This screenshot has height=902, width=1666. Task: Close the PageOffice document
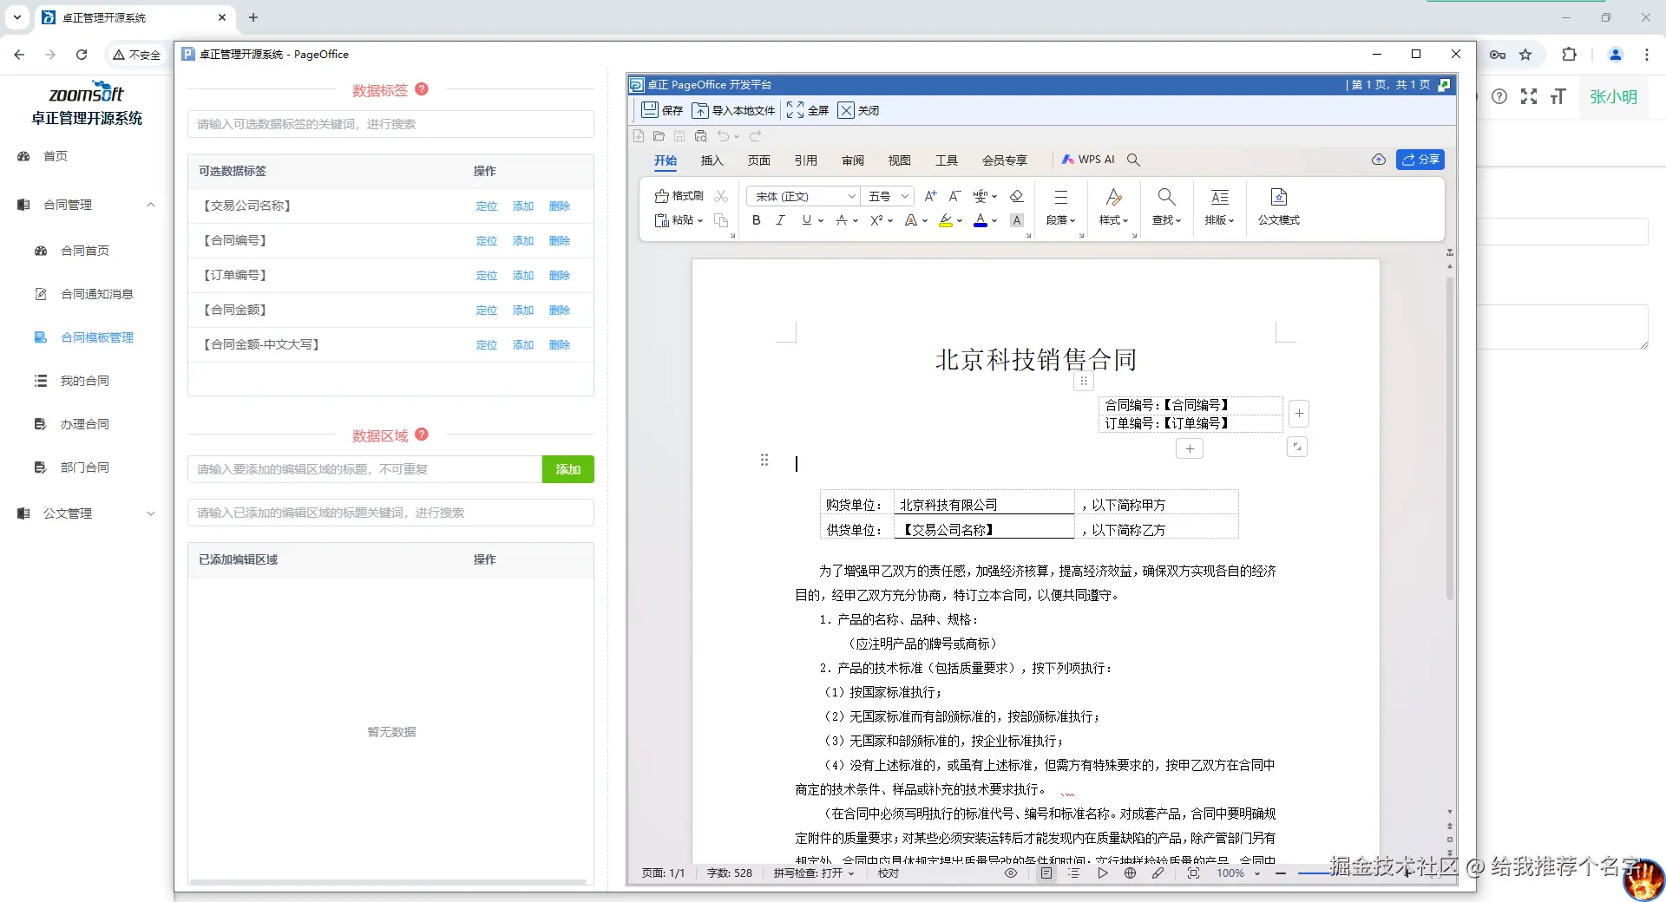(858, 110)
